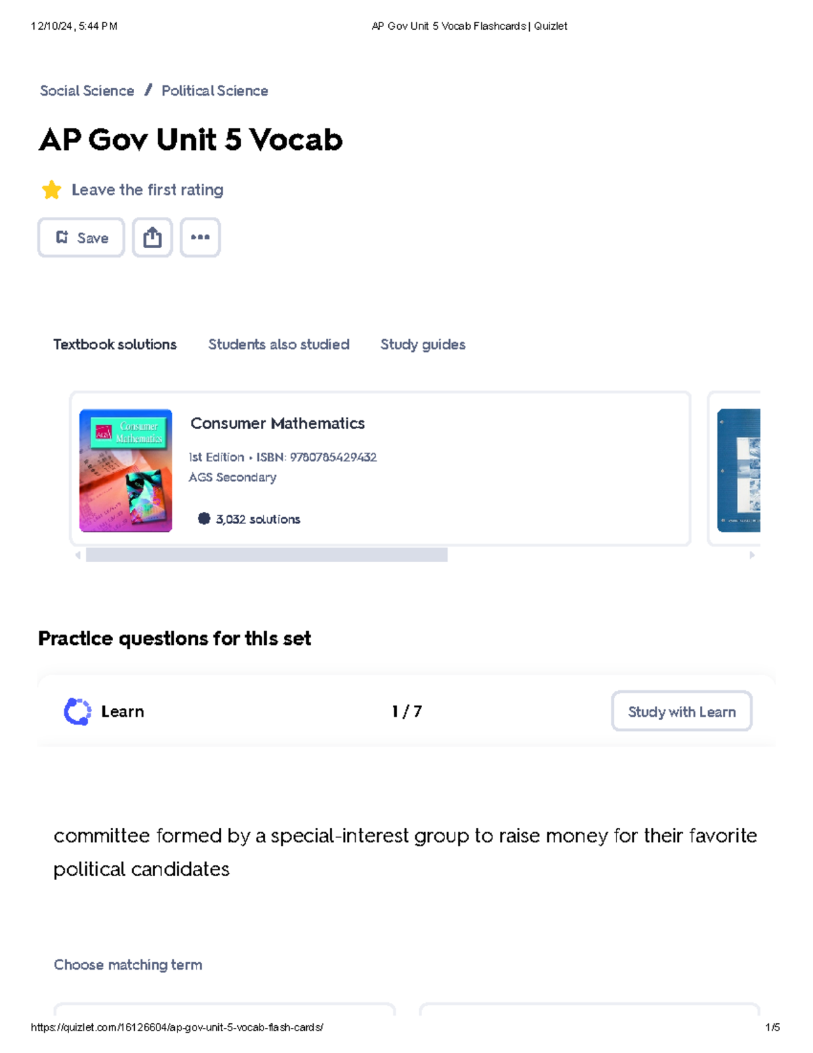Screen dimensions: 813x1053
Task: Click the yellow star rating icon
Action: 51,190
